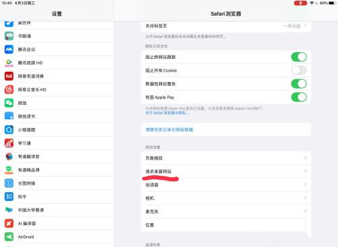The width and height of the screenshot is (338, 247).
Task: Select the 学习通 label
Action: pyautogui.click(x=24, y=143)
